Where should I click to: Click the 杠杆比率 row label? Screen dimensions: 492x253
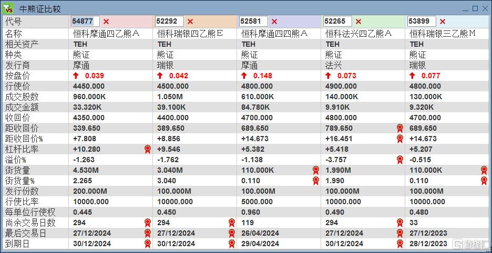pyautogui.click(x=22, y=149)
